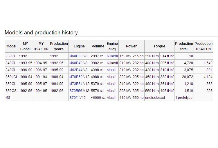218x148 pixels.
Task: Click the M70B50 engine link
Action: tap(76, 77)
